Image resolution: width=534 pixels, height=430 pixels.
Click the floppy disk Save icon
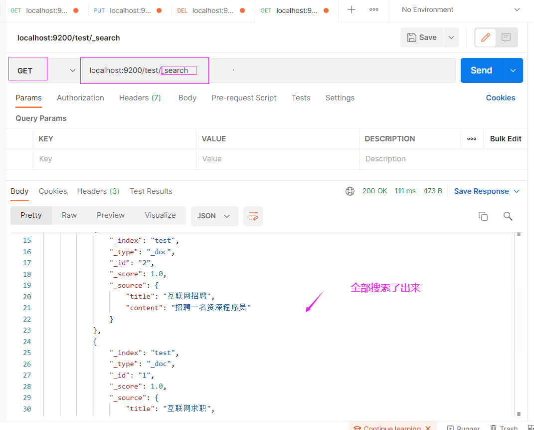coord(412,37)
